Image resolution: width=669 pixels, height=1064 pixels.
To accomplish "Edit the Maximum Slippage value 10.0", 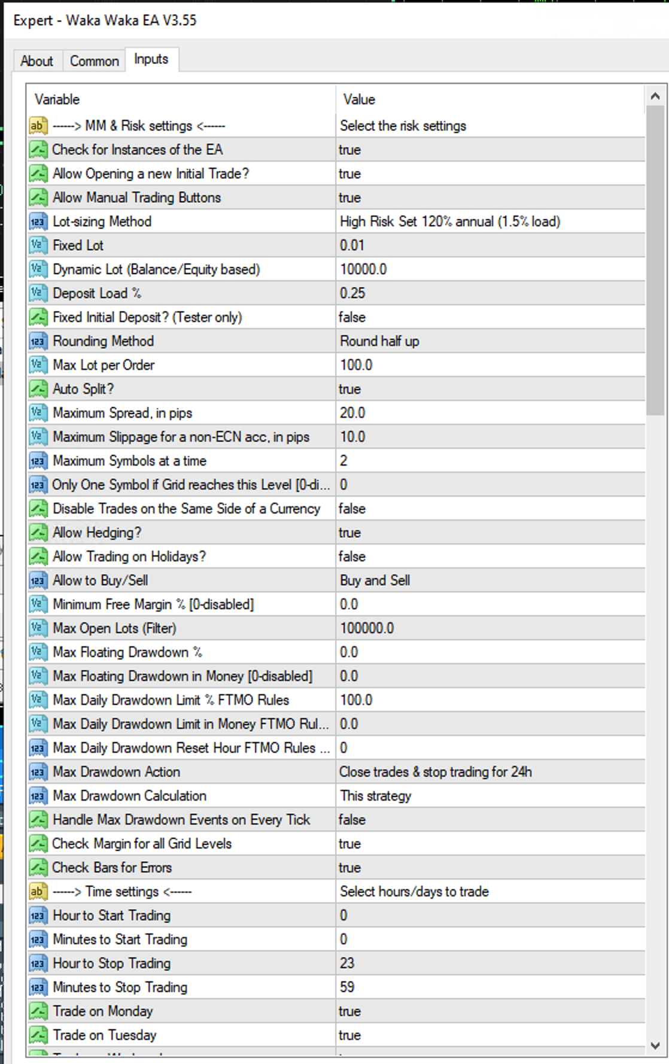I will [491, 437].
